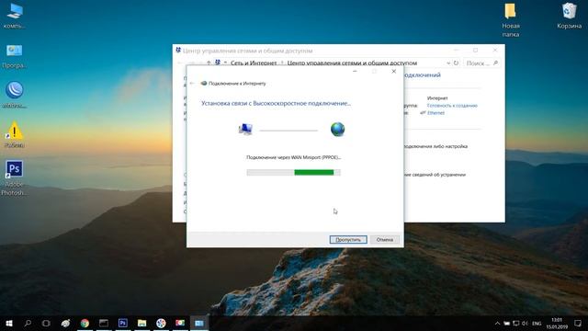Click the WAN Miniport connection progress bar

(294, 172)
